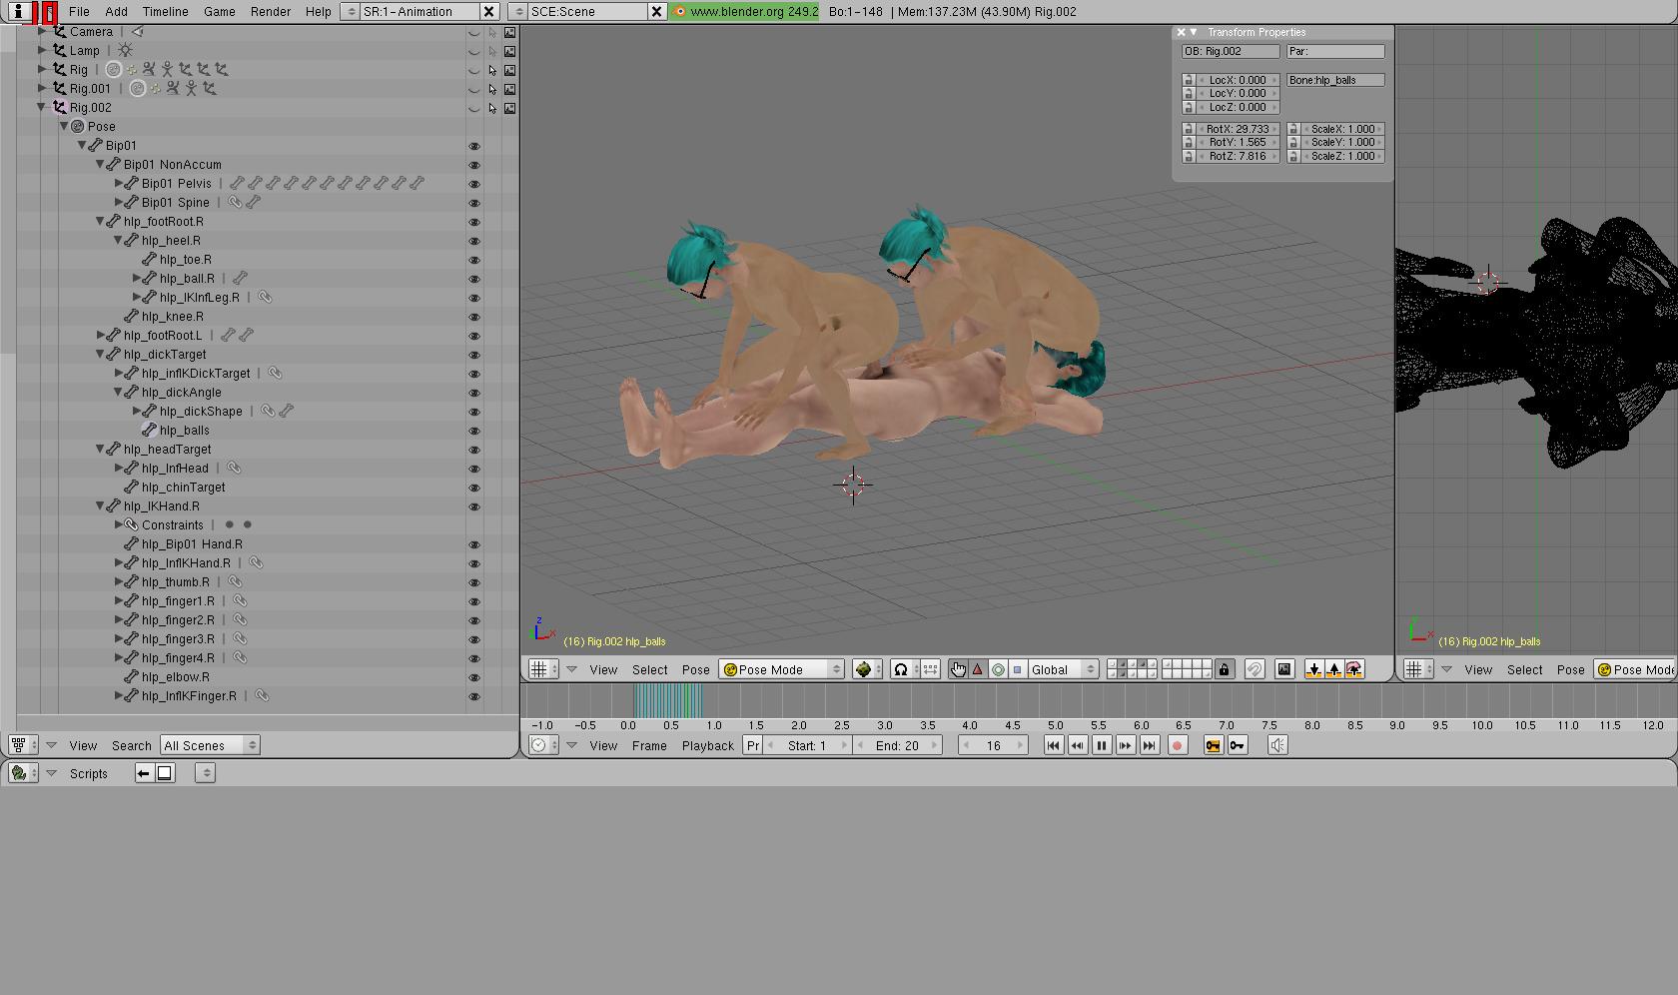Open the Global orientation dropdown
The height and width of the screenshot is (995, 1678).
click(1063, 669)
